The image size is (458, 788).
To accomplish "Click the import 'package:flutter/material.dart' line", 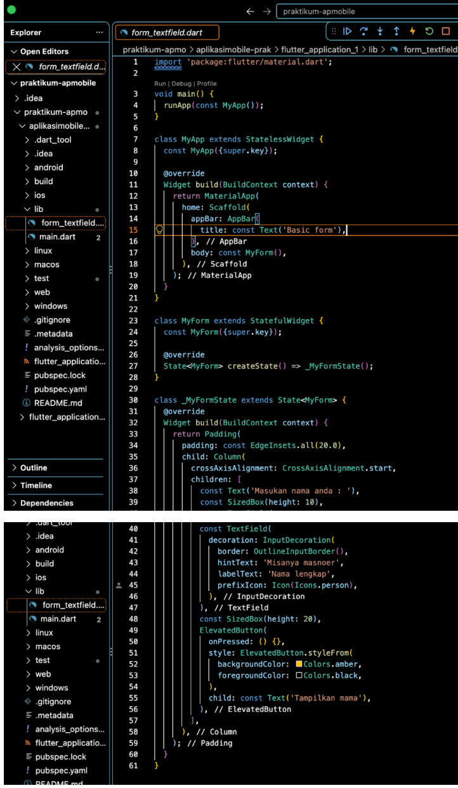I will (x=244, y=62).
